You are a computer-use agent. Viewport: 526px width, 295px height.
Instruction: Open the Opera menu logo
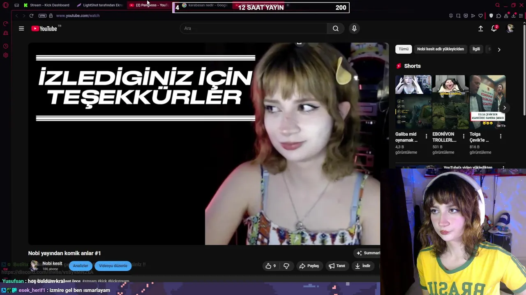[x=5, y=5]
